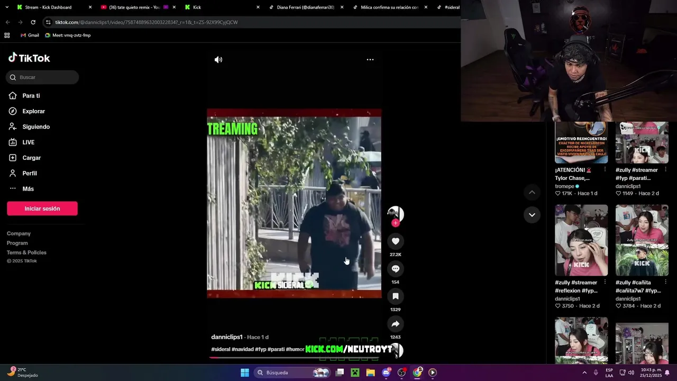The image size is (677, 381).
Task: Open the LIVE section
Action: 28,142
